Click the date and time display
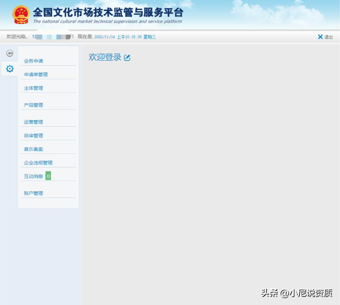The height and width of the screenshot is (305, 340). tap(125, 37)
